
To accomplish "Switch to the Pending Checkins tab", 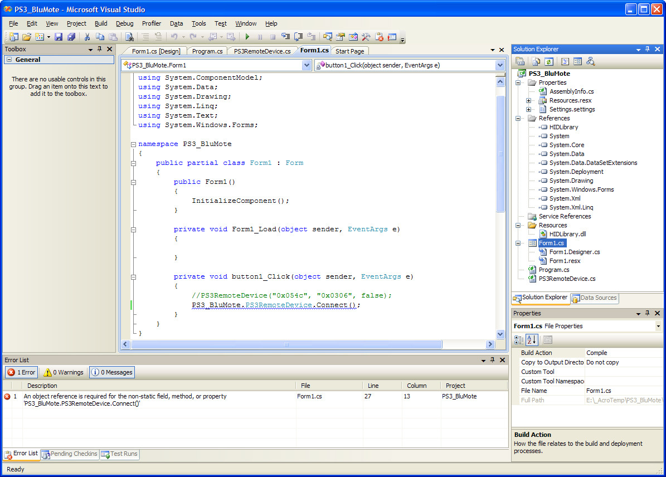I will coord(70,454).
